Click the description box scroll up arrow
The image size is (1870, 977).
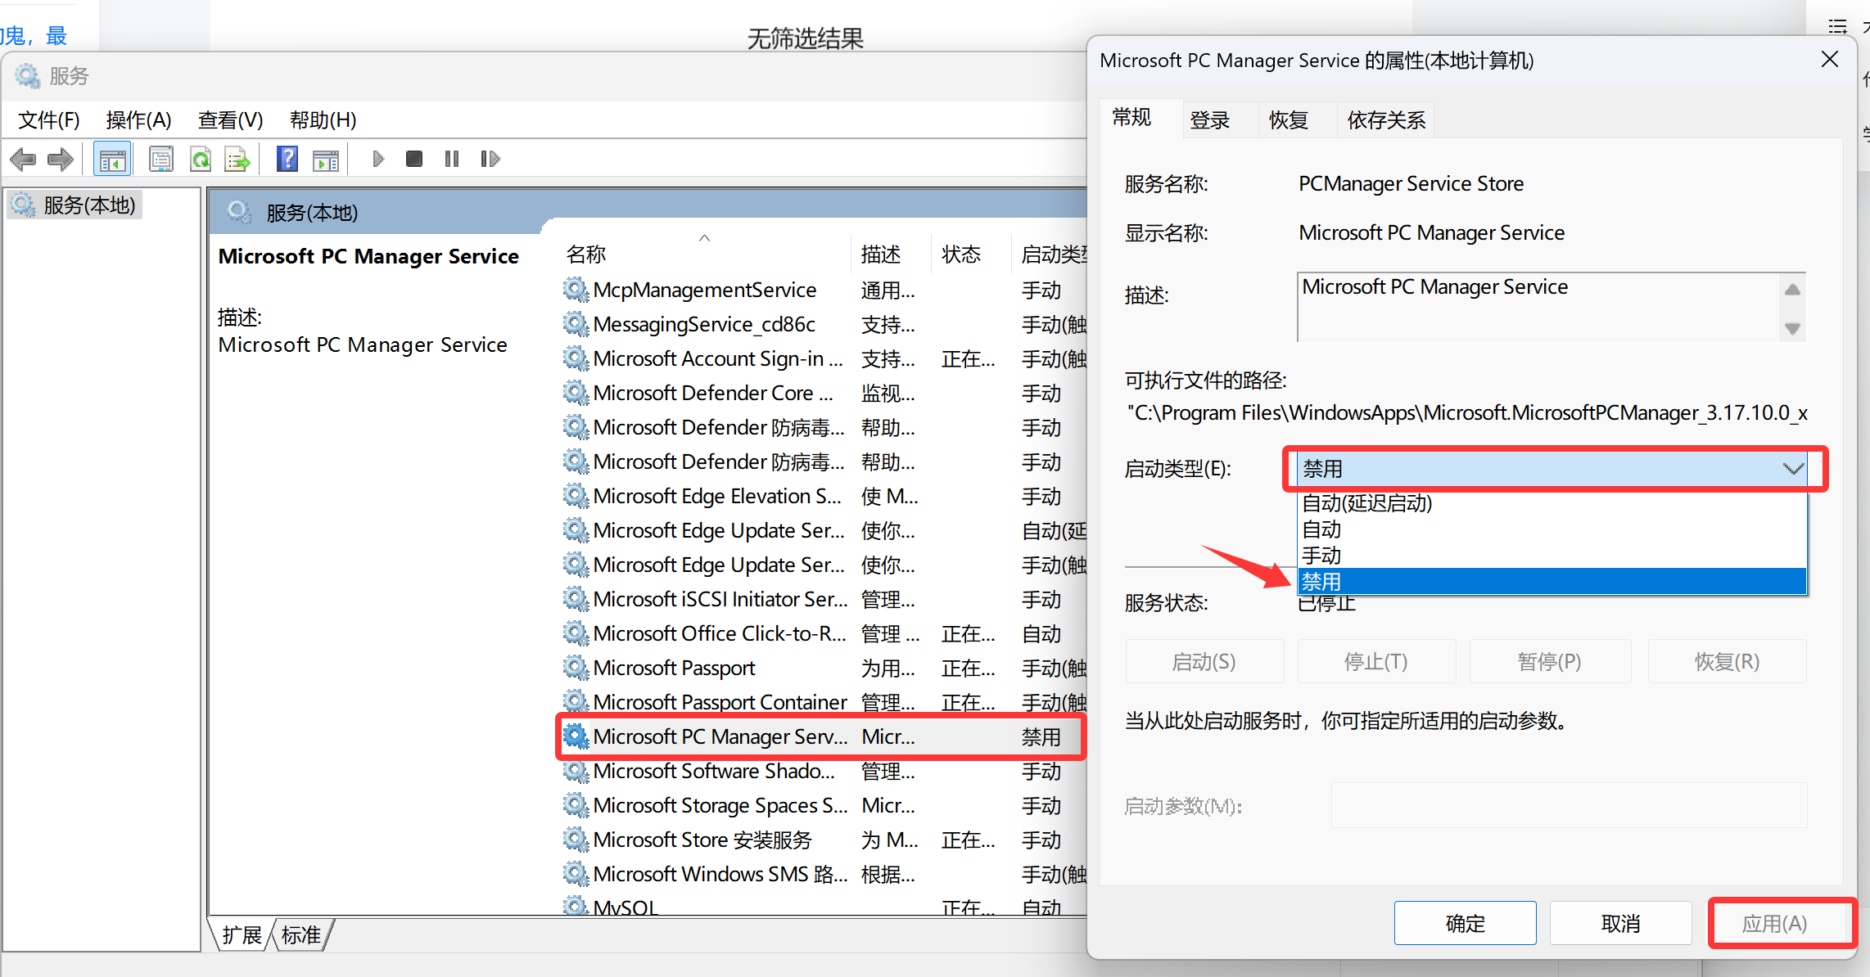[1792, 290]
